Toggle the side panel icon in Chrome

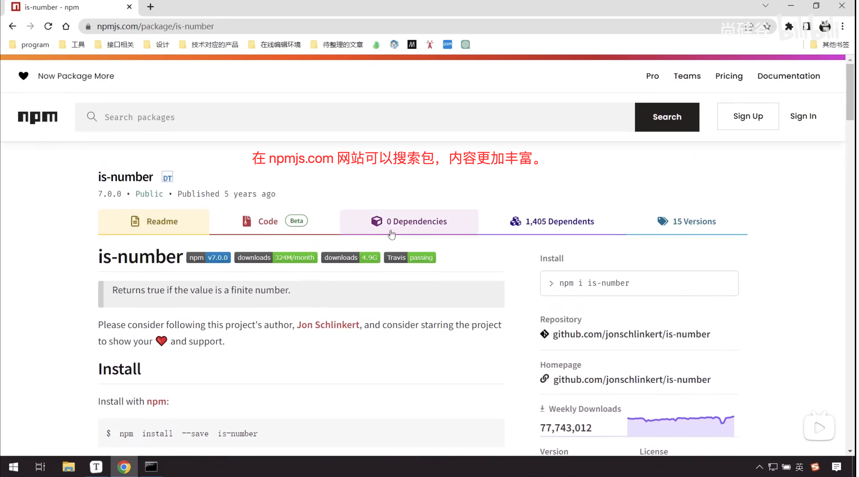pos(806,26)
